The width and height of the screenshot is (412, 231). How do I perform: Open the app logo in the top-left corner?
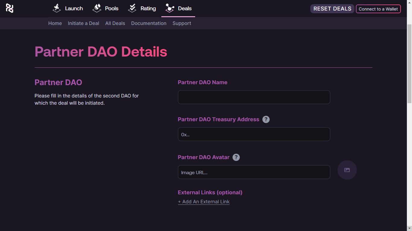[9, 8]
